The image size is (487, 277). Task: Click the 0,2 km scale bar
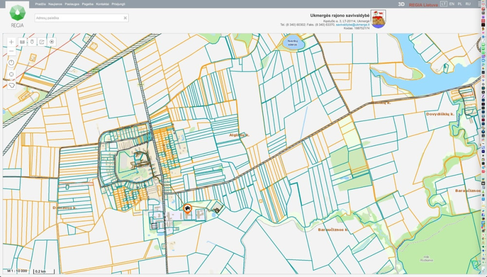click(44, 272)
